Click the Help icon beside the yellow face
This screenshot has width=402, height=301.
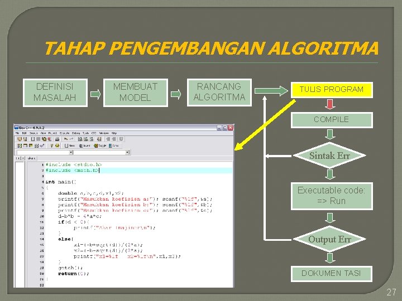click(x=51, y=145)
